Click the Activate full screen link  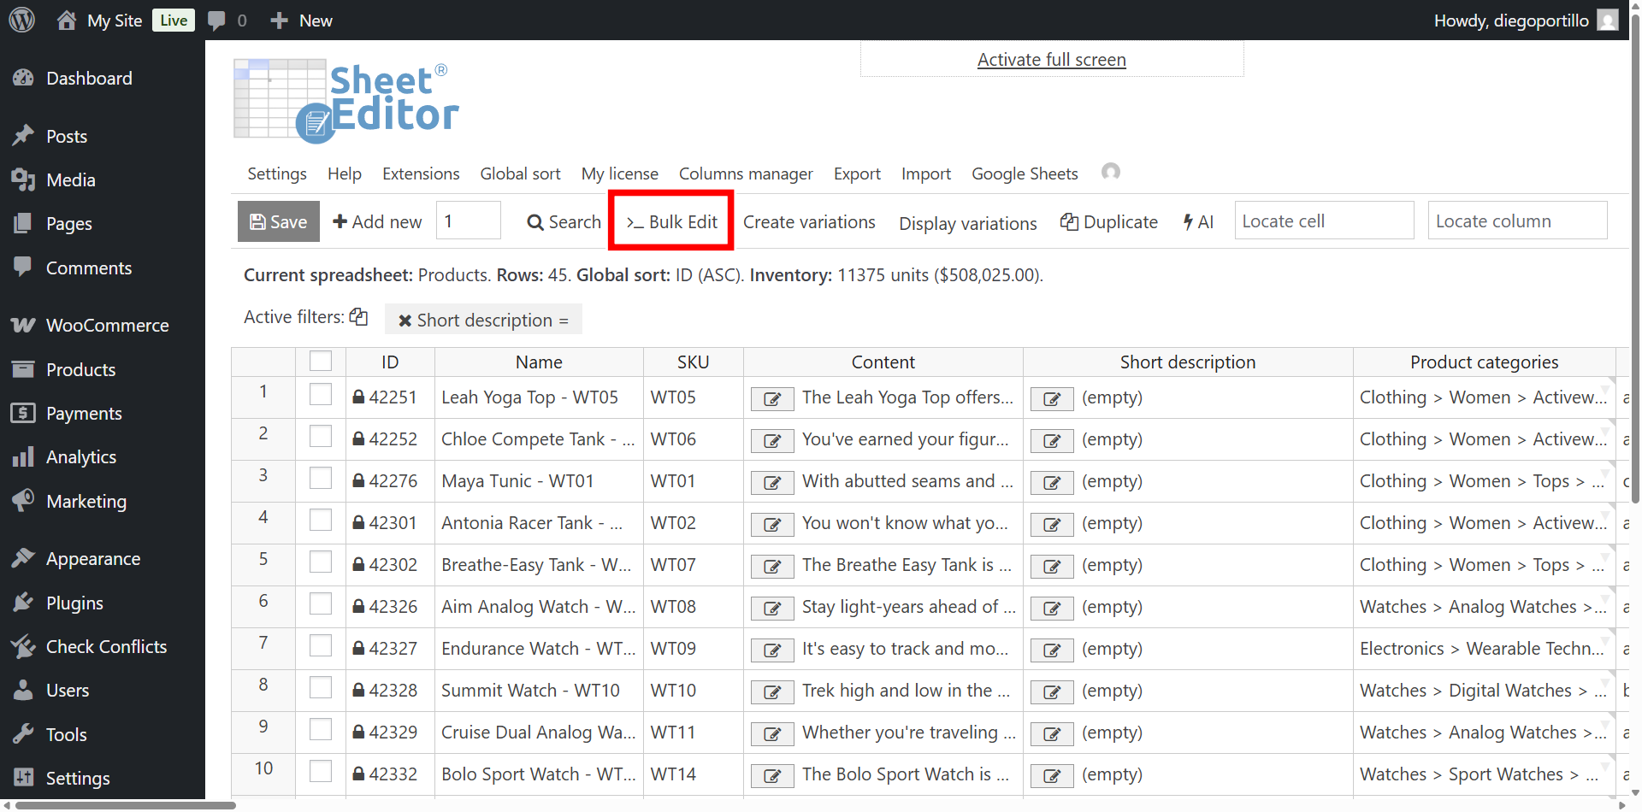(x=1051, y=60)
